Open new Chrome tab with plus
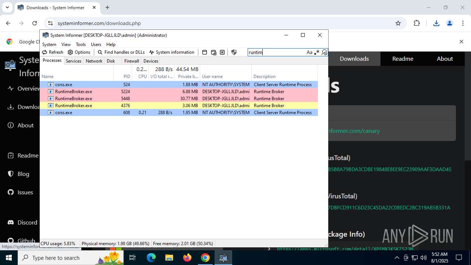 tap(107, 7)
